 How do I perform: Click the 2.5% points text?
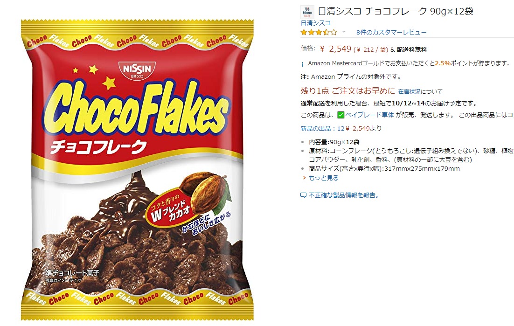(443, 63)
